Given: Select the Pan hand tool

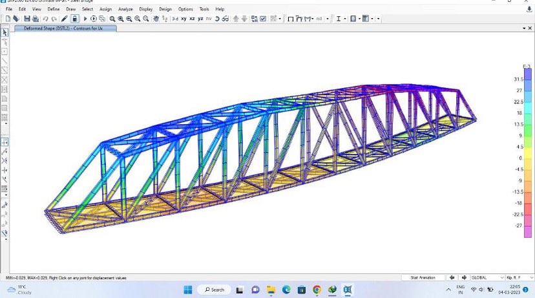Looking at the screenshot, I should pyautogui.click(x=156, y=19).
